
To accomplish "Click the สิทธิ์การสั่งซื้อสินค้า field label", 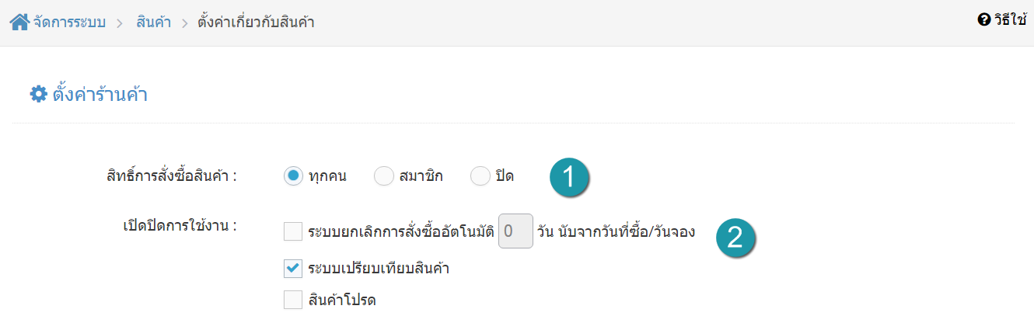I will point(171,175).
